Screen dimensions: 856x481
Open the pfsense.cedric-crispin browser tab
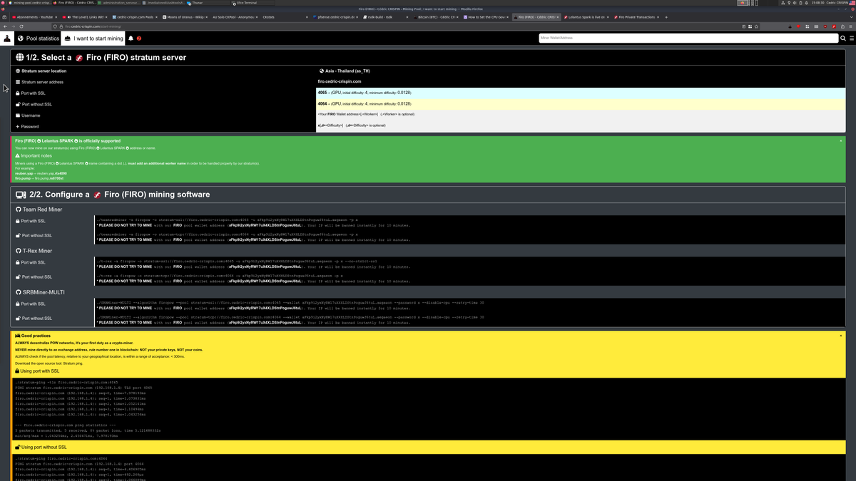click(335, 17)
